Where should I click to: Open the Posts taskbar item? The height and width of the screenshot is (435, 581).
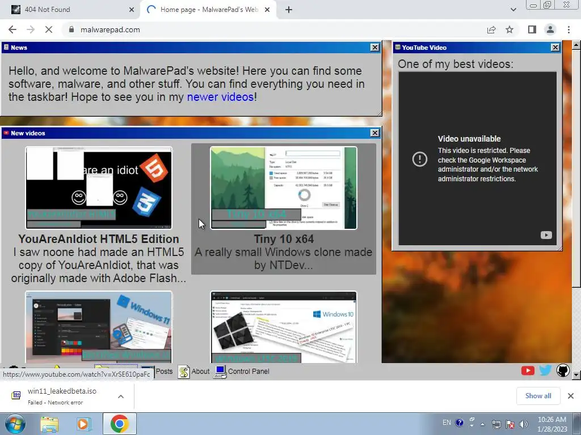click(x=164, y=371)
